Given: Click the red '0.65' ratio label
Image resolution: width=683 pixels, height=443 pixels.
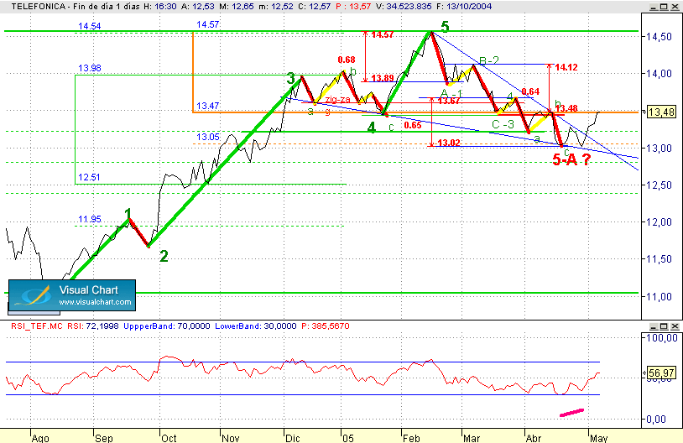Looking at the screenshot, I should 413,126.
